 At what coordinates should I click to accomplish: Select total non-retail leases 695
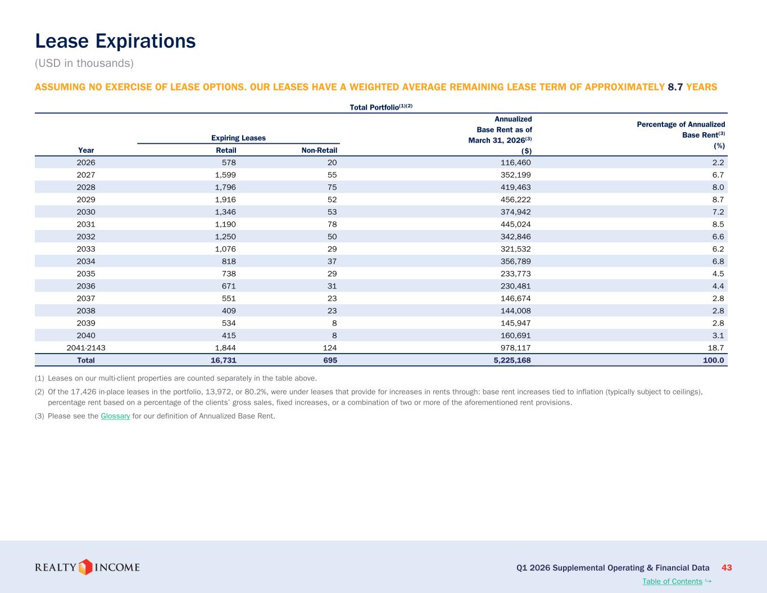pyautogui.click(x=330, y=360)
